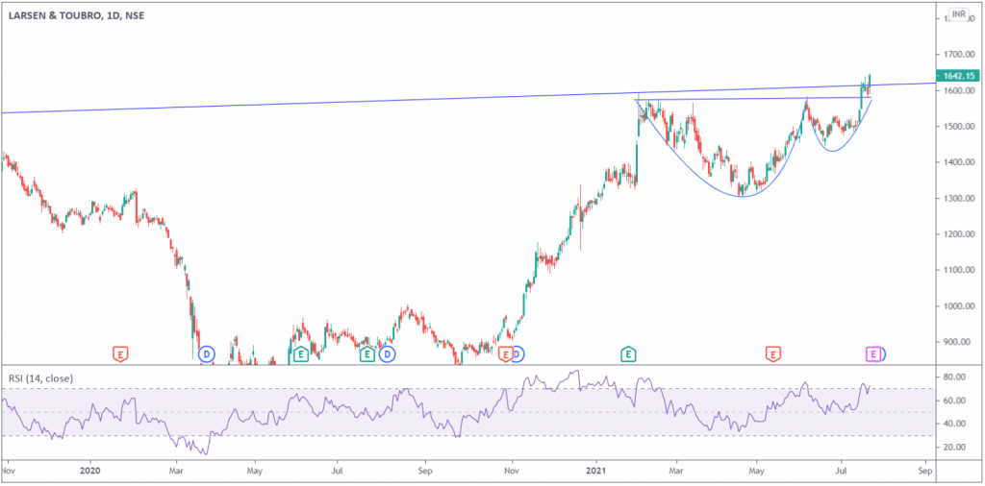Click the green earnings marker near February 2021
The width and height of the screenshot is (985, 486).
pos(628,353)
